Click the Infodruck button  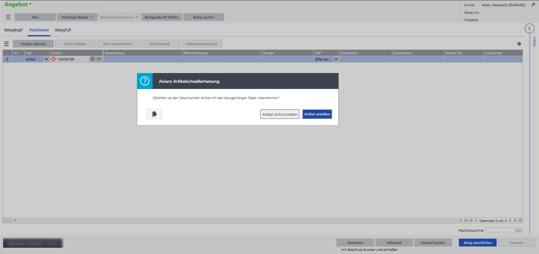394,243
